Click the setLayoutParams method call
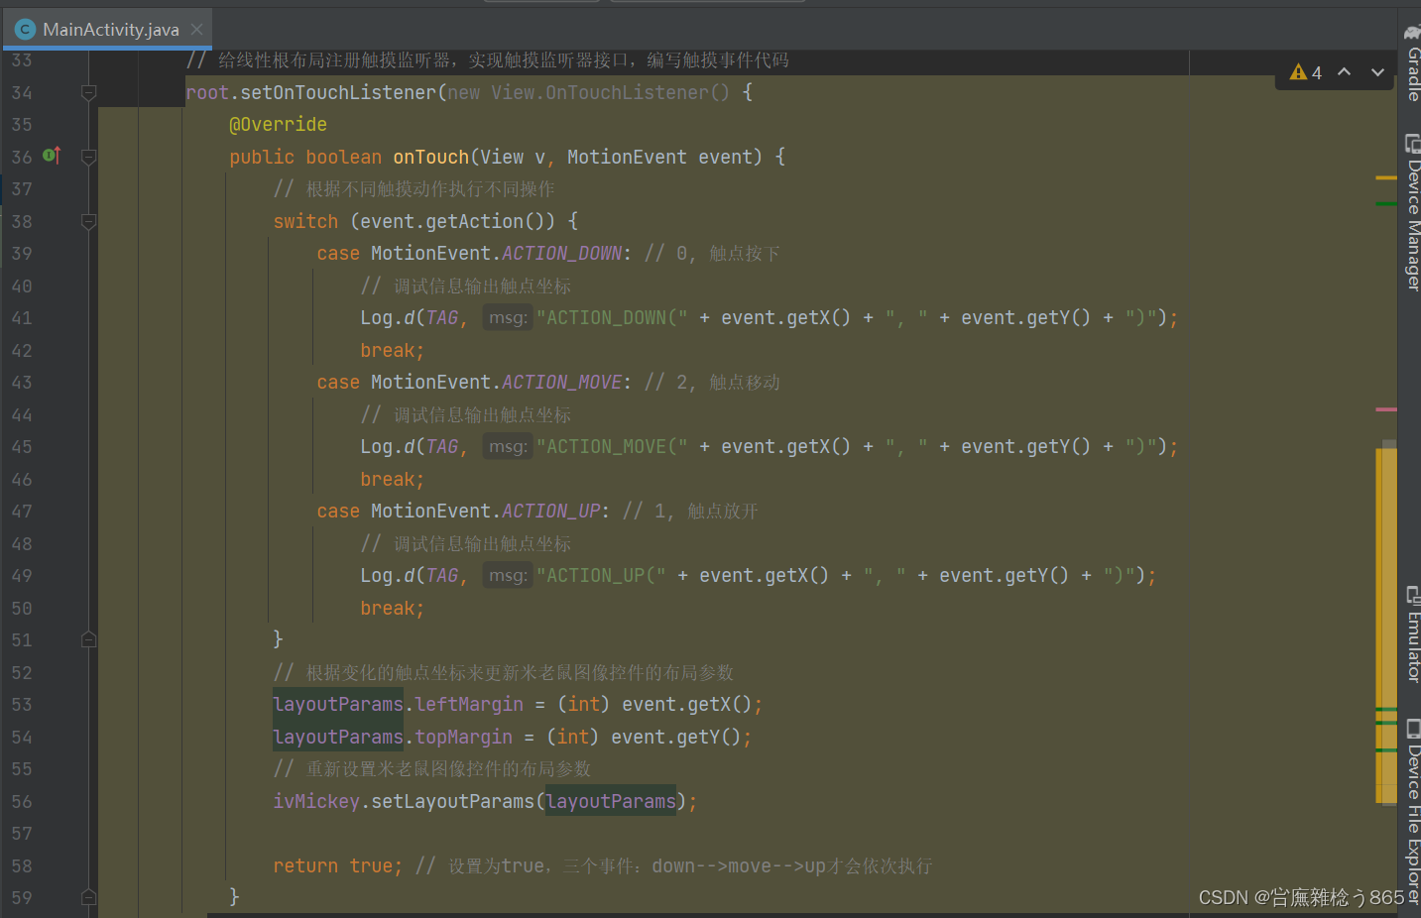Viewport: 1421px width, 918px height. (x=453, y=802)
